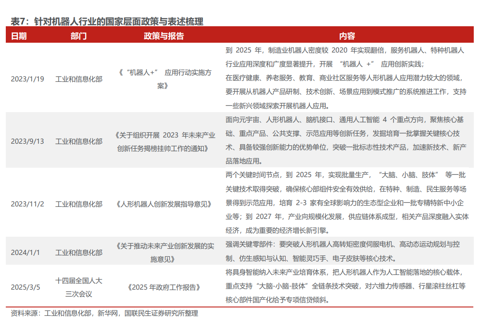
Task: Select the policy 《关于组织开展2023年未来产业创新任务揭榜挂帅工作的通知》
Action: pos(165,142)
